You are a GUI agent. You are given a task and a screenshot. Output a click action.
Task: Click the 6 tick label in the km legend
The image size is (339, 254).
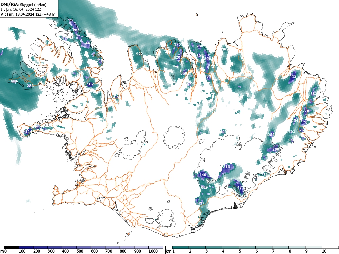[256, 251]
